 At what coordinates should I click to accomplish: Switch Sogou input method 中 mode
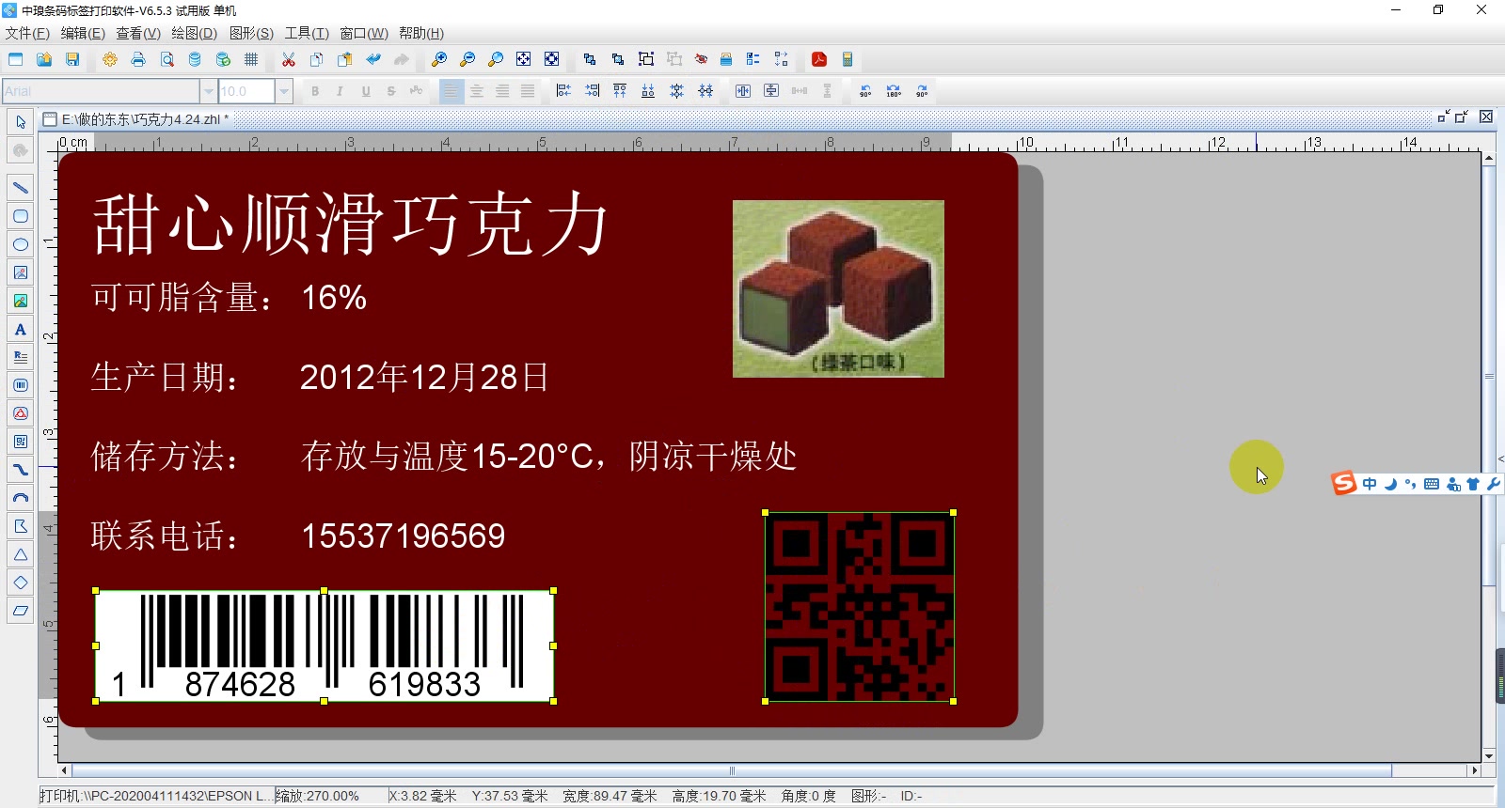1370,484
